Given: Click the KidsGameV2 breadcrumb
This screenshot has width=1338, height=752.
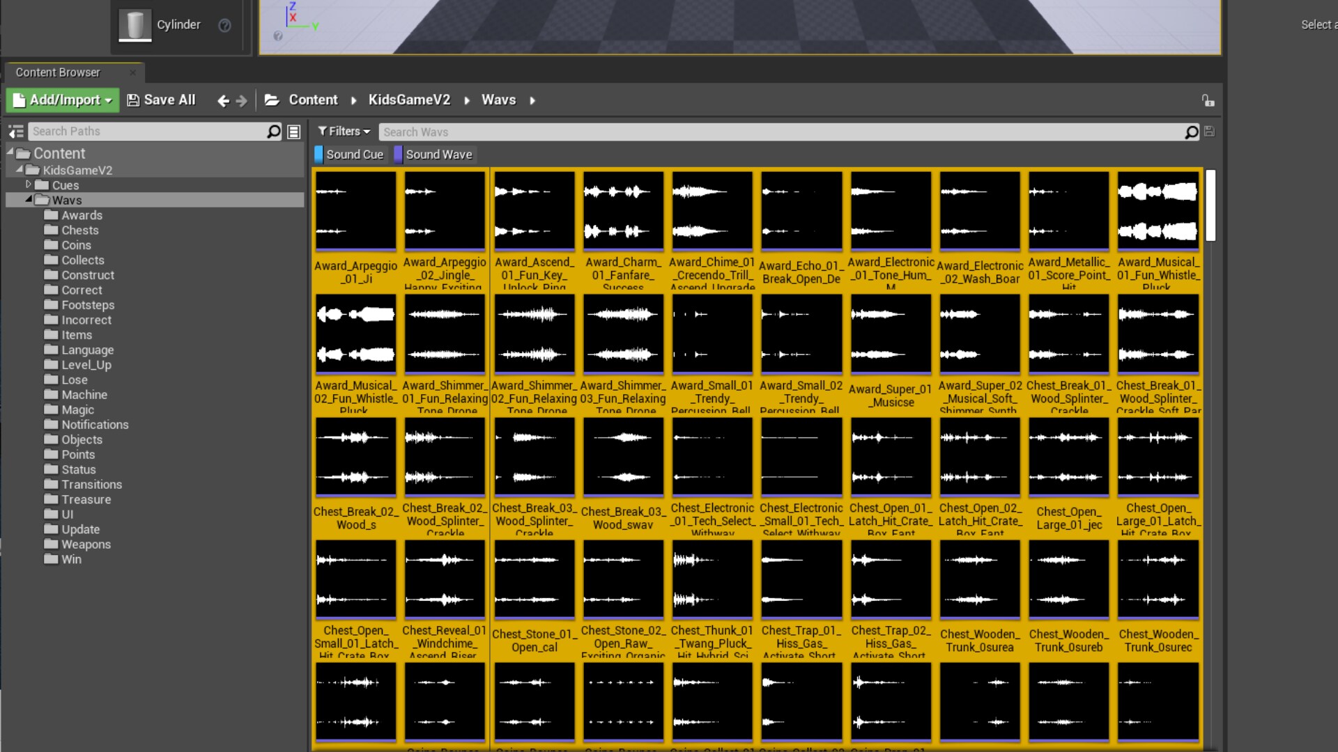Looking at the screenshot, I should 409,100.
